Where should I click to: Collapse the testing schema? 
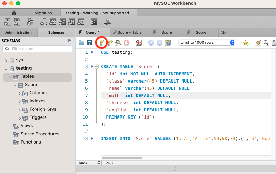[x=6, y=69]
